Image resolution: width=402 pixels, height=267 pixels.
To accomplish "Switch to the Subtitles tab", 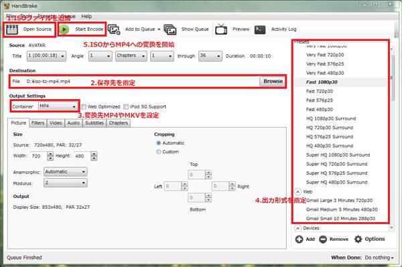I will tap(94, 123).
